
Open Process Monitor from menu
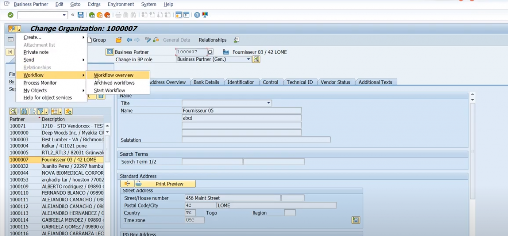(52, 83)
